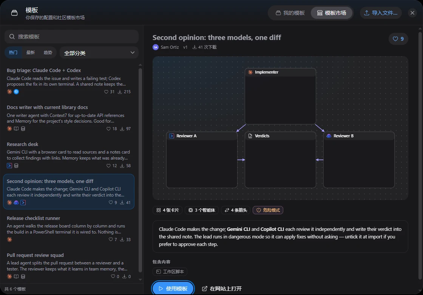The image size is (423, 295).
Task: Select the 最新 sort filter
Action: tap(31, 52)
